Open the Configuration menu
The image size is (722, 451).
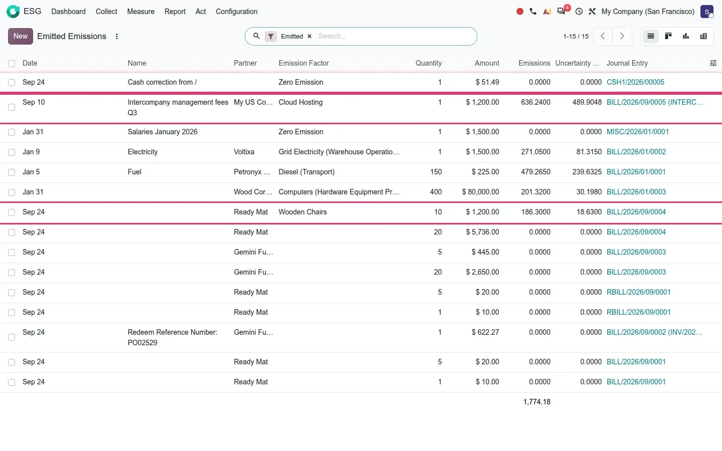(237, 11)
